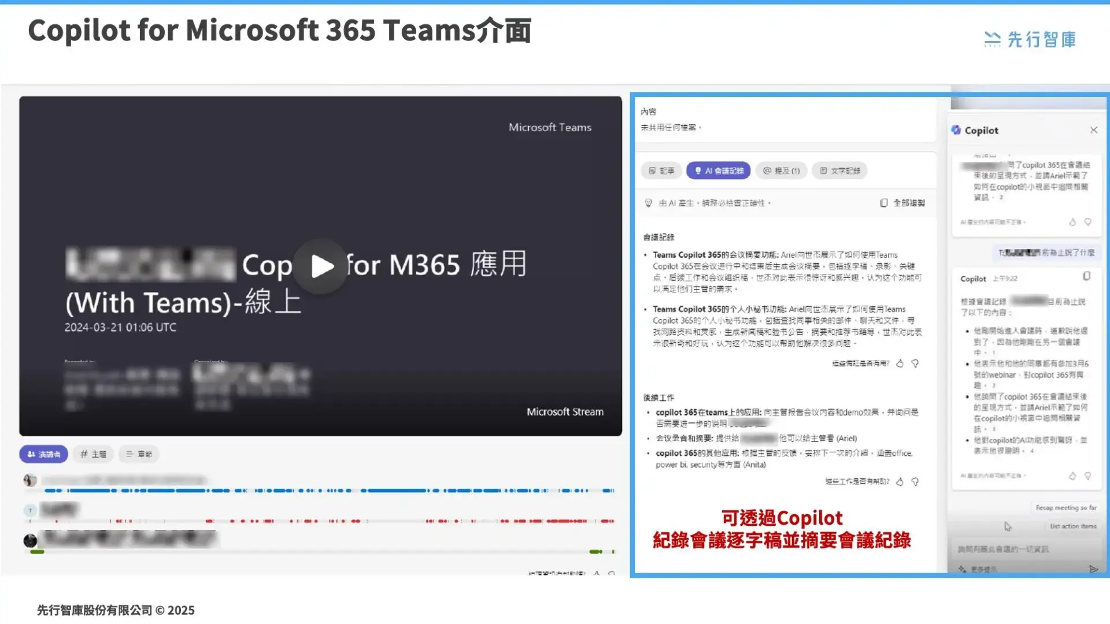Thumbs up the 後續工作 follow-up tasks
Image resolution: width=1110 pixels, height=624 pixels.
pos(900,481)
